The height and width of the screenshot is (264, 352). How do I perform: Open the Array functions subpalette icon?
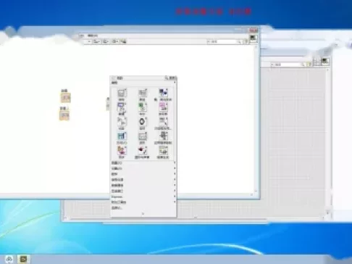pos(143,93)
